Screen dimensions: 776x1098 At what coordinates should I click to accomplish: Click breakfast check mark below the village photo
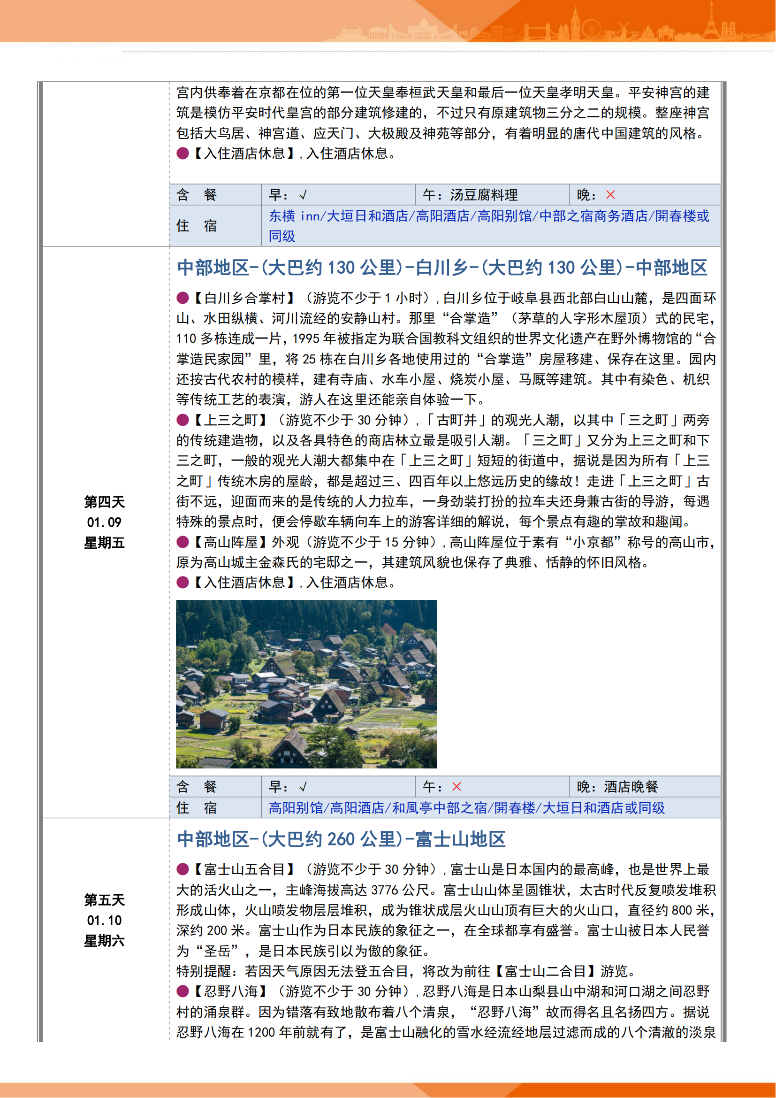(x=303, y=787)
